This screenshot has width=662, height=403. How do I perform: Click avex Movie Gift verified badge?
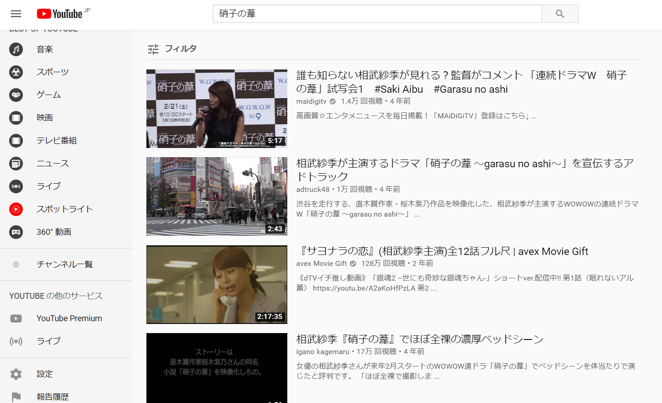point(353,264)
